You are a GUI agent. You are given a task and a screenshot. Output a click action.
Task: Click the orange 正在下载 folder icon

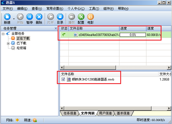click(x=13, y=38)
